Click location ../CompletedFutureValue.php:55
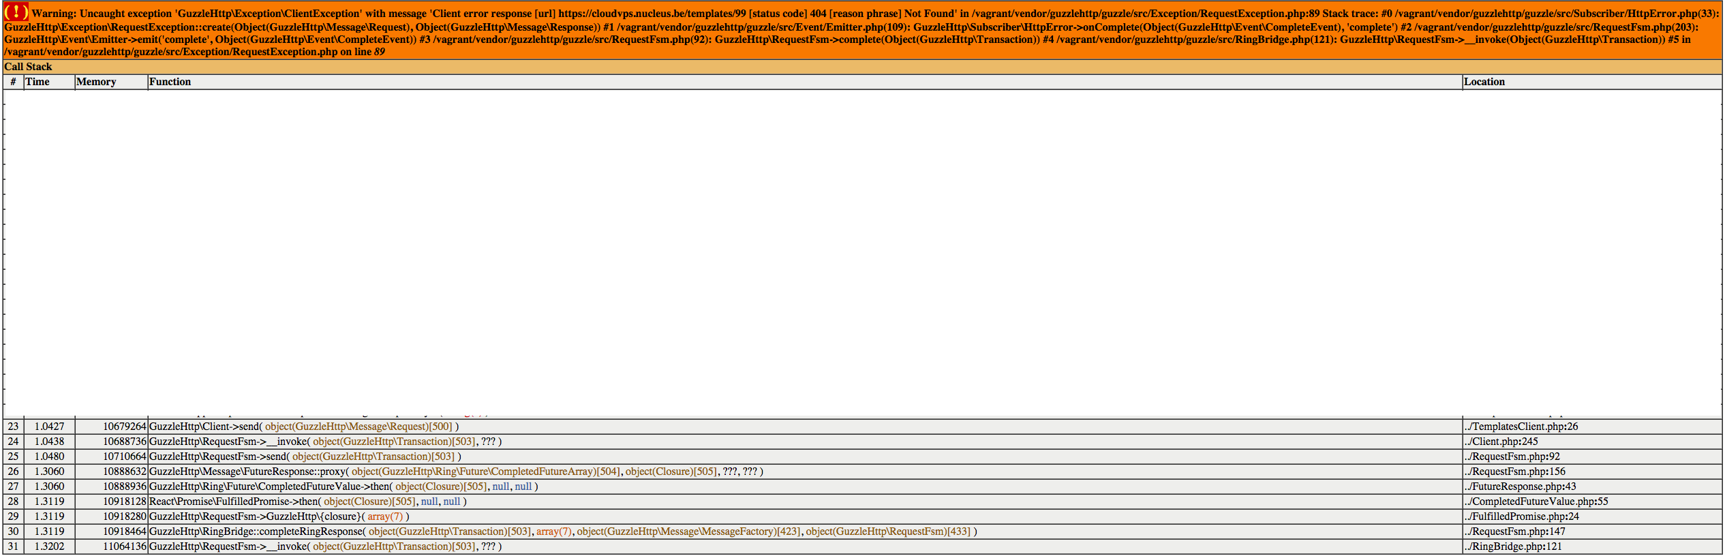This screenshot has width=1725, height=556. pos(1536,501)
